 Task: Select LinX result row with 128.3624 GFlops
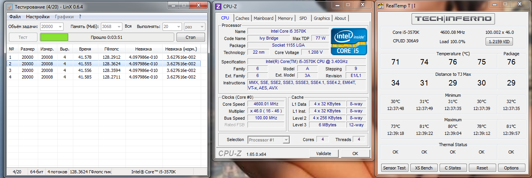tap(104, 63)
